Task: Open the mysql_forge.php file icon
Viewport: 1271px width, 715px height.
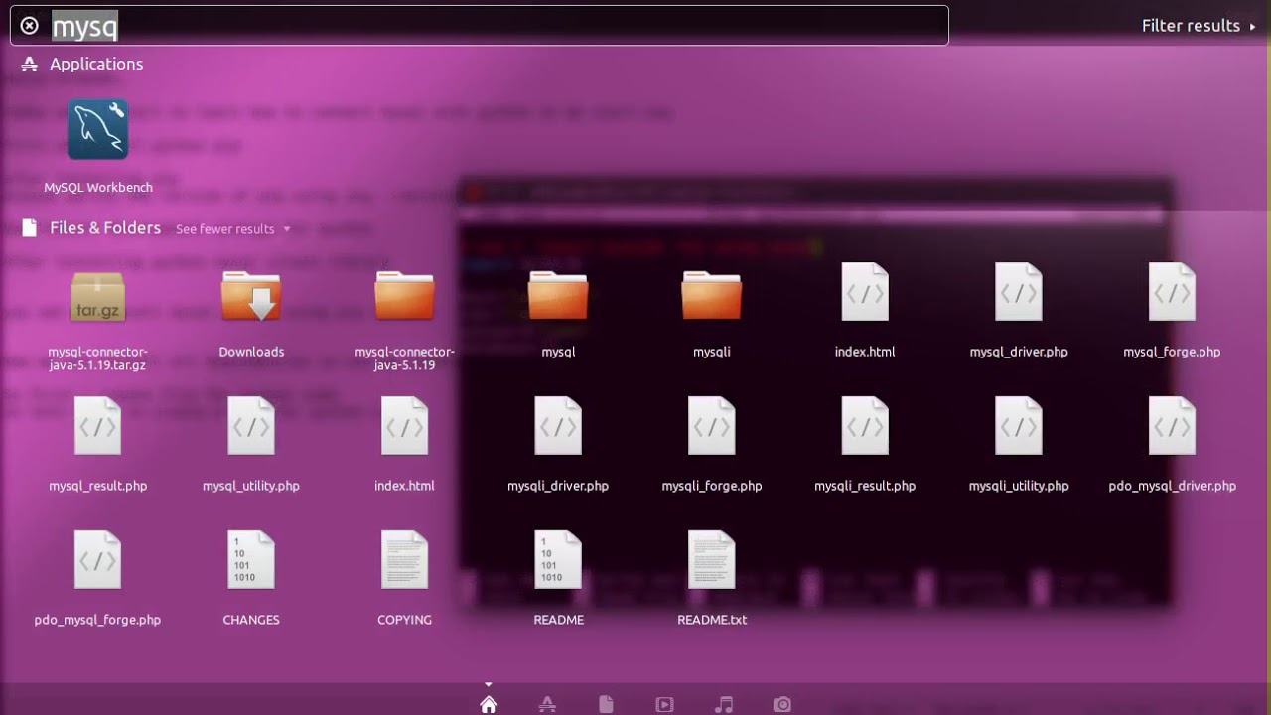Action: (1172, 292)
